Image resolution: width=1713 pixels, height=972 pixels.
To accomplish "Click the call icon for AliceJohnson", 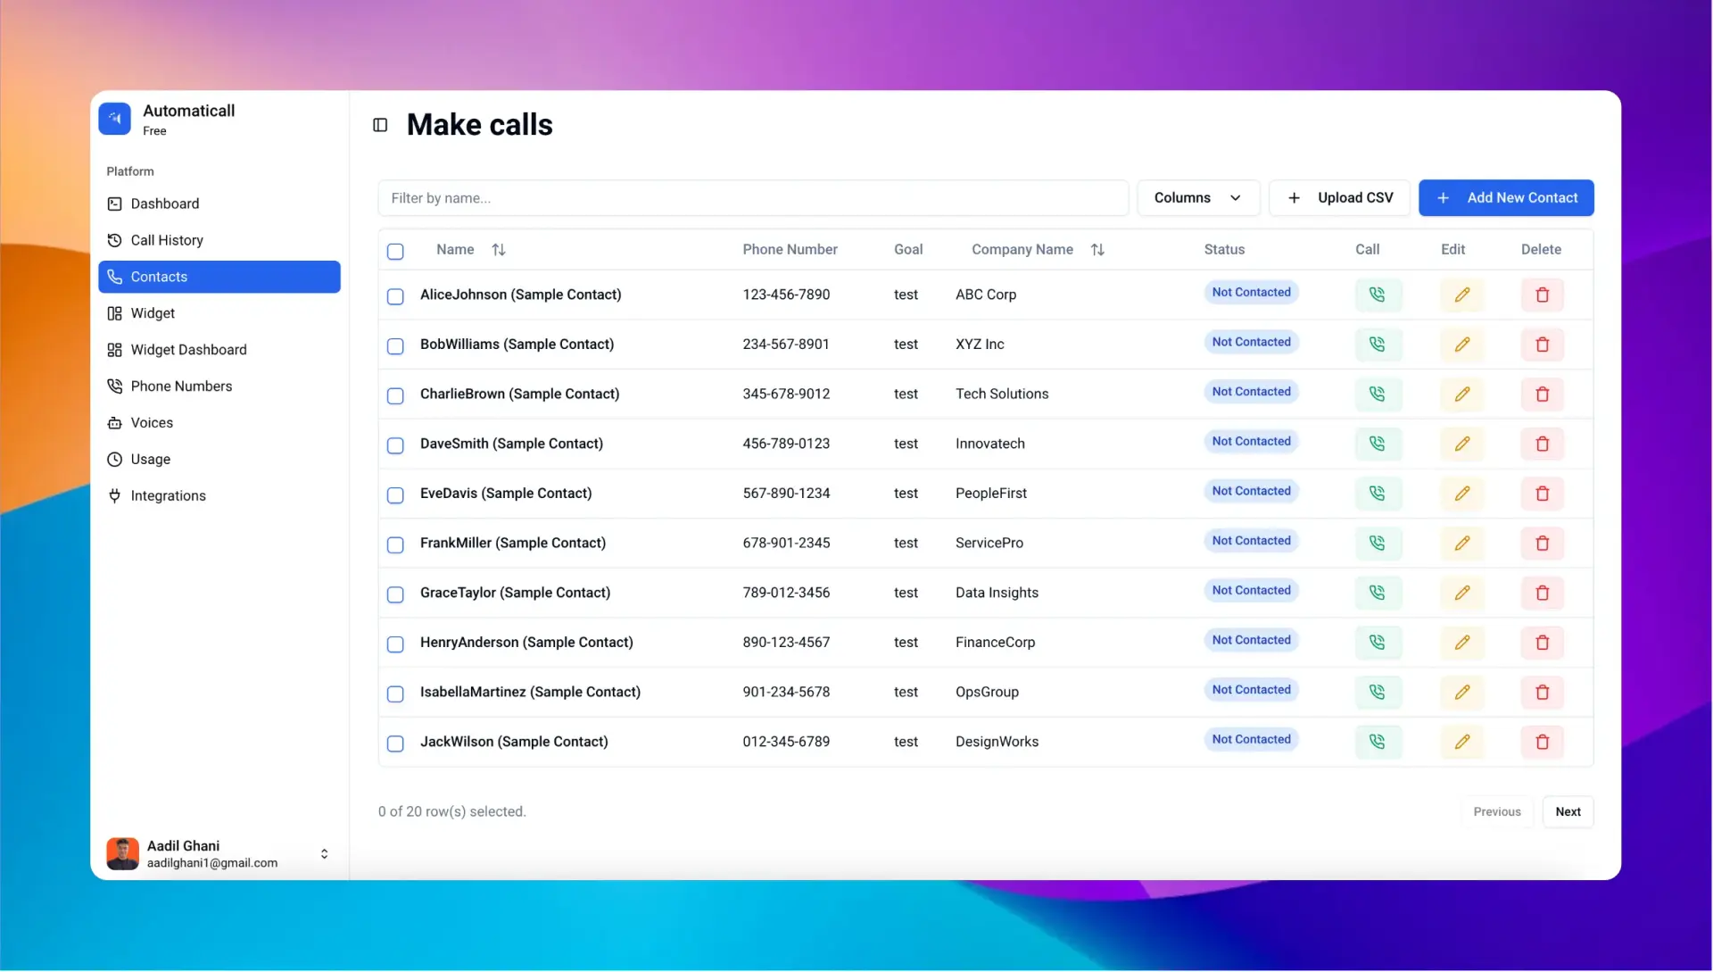I will click(x=1378, y=295).
